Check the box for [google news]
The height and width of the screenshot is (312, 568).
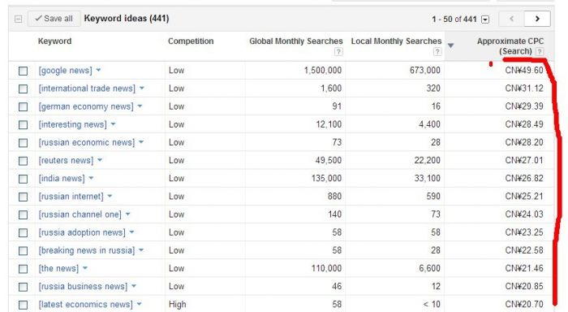point(24,71)
